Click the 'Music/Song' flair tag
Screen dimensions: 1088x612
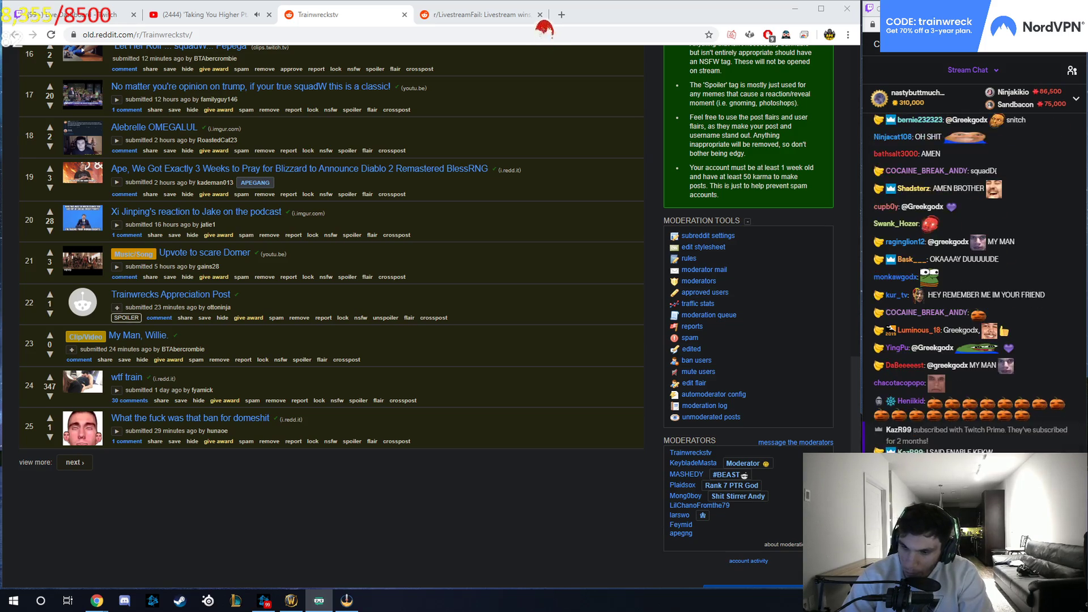point(134,254)
